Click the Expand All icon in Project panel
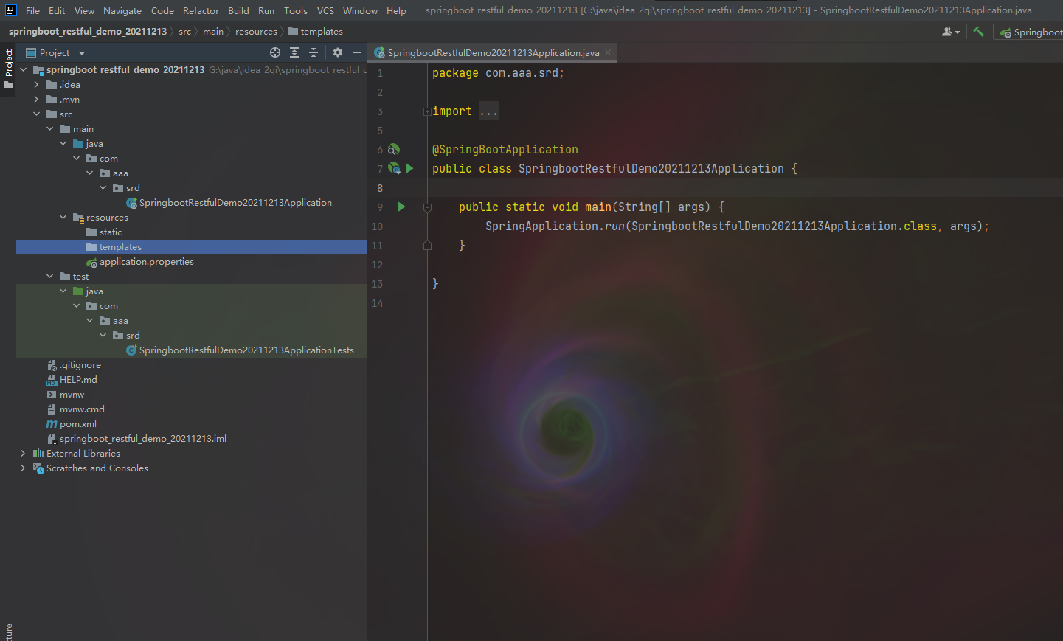Viewport: 1063px width, 641px height. 294,52
